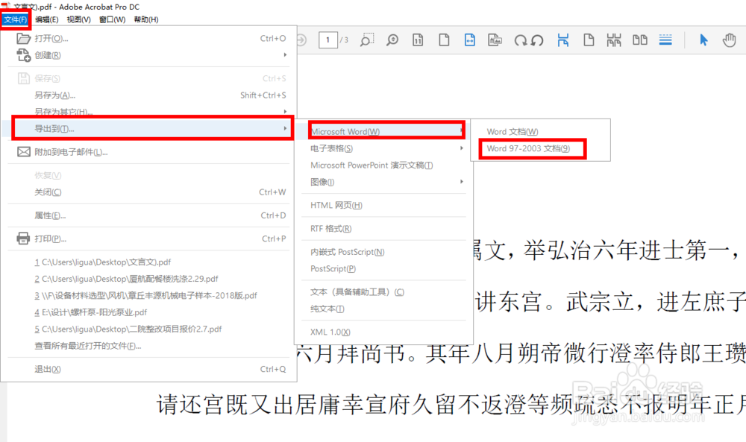Choose 关闭(C) from the File menu
This screenshot has width=746, height=442.
pos(149,192)
